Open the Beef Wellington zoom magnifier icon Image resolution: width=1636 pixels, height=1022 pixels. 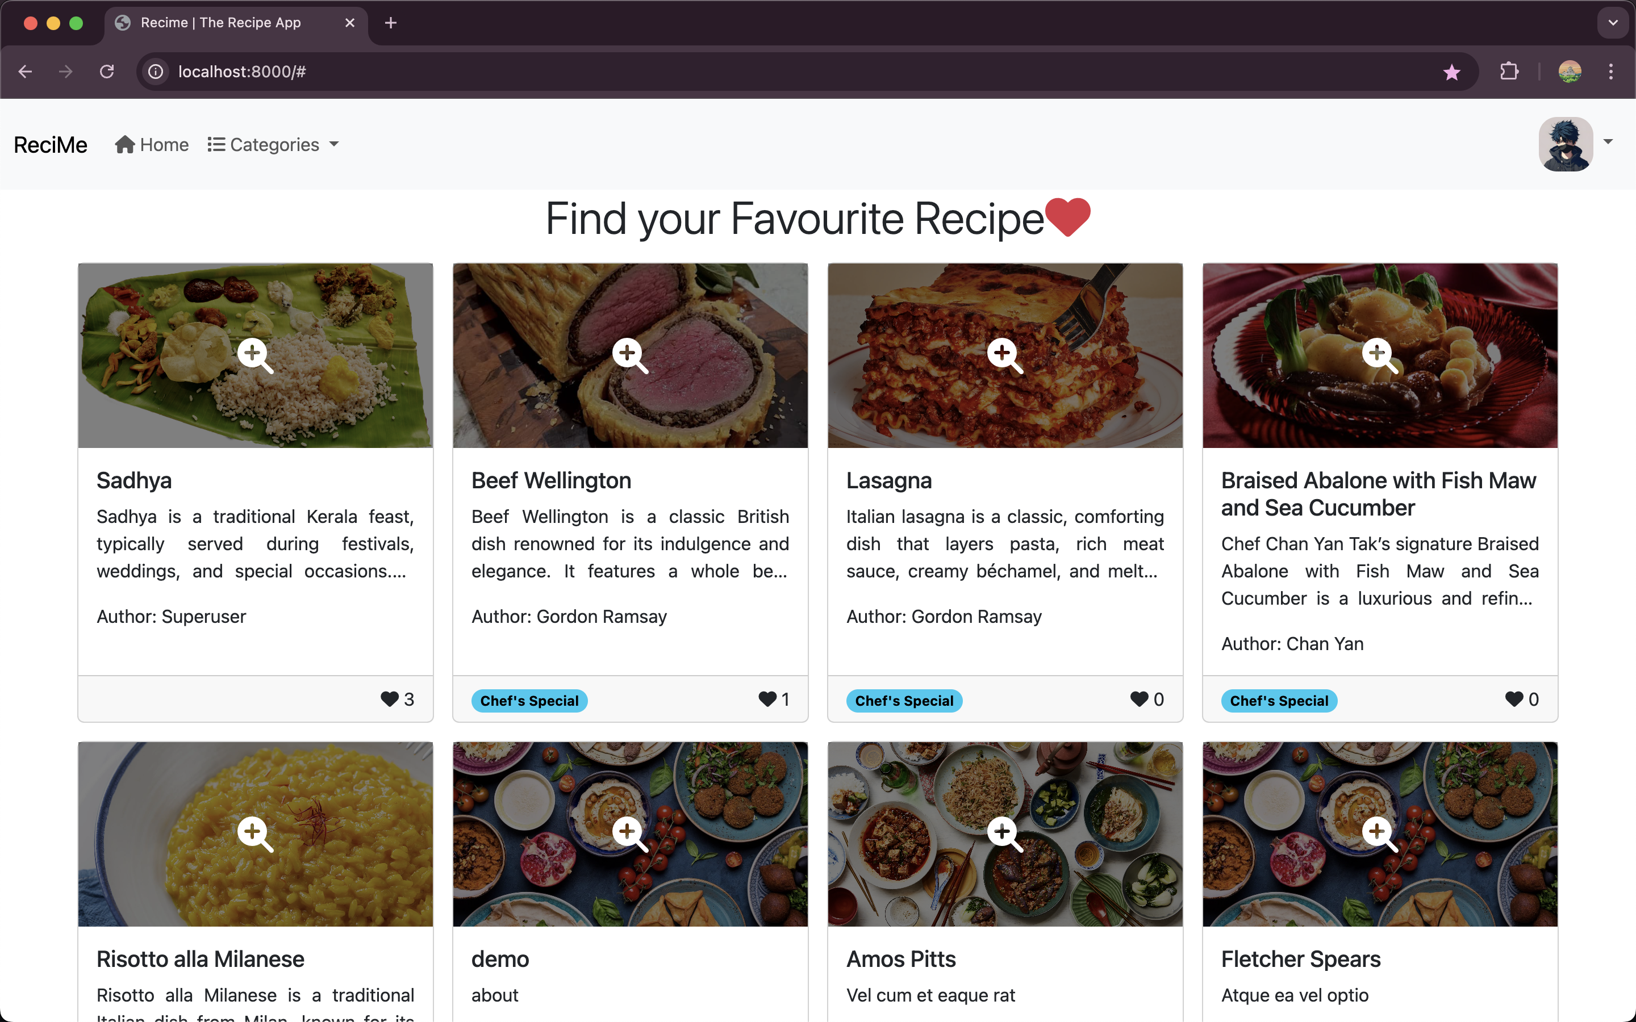[629, 355]
